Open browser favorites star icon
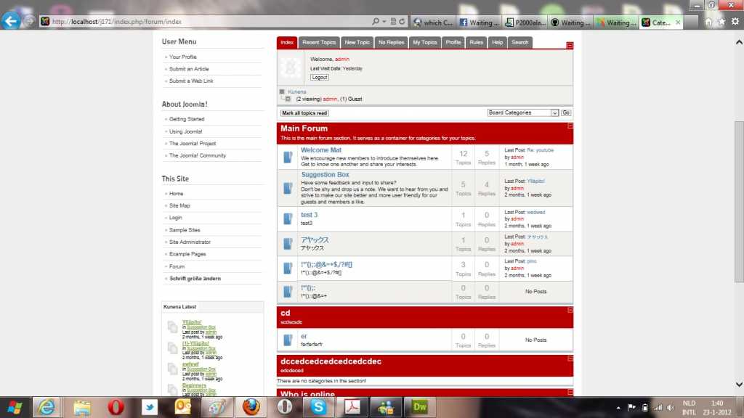The image size is (744, 418). pos(720,22)
